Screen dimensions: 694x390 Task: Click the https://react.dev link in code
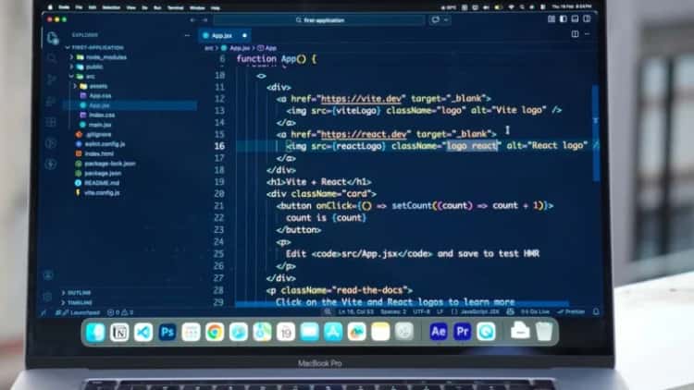(364, 134)
